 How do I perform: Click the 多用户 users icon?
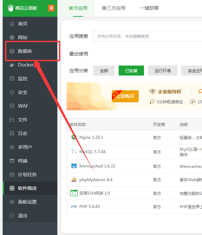[12, 147]
